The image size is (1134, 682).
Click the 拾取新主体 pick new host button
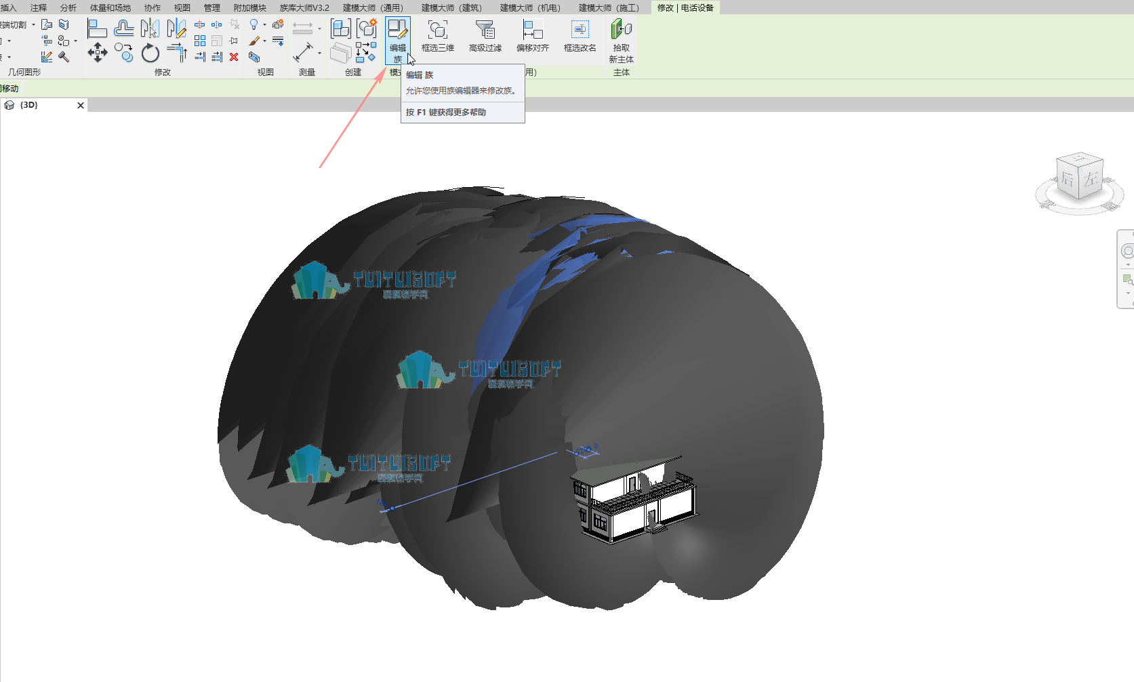tap(622, 41)
